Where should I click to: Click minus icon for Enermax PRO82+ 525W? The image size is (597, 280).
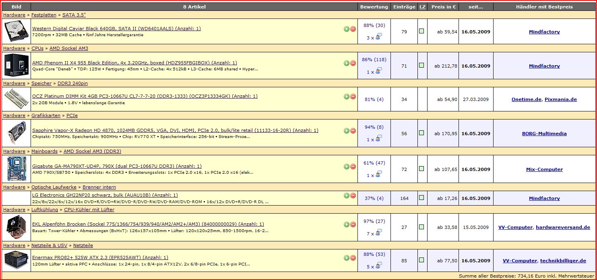pos(353,258)
